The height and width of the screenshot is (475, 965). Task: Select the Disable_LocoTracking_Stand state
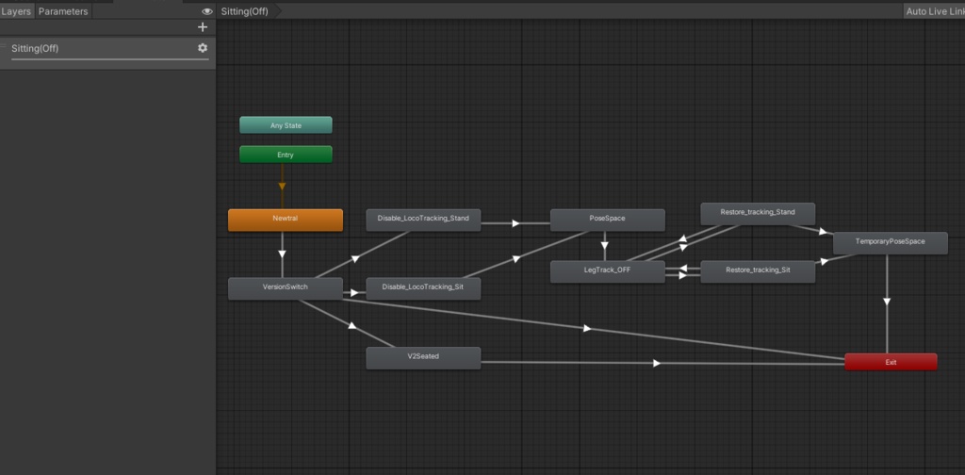pyautogui.click(x=423, y=221)
